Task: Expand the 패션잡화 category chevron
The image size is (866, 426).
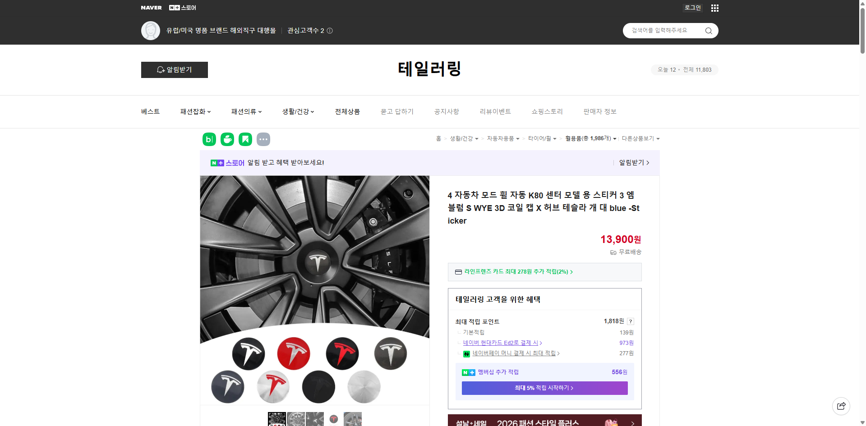Action: coord(209,111)
